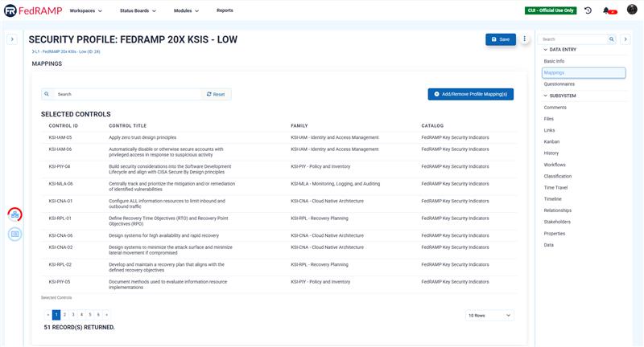Click 'KSI-MLA - Monitoring, Logging, and Auditing' family
Screen dimensions: 644x347
point(335,184)
